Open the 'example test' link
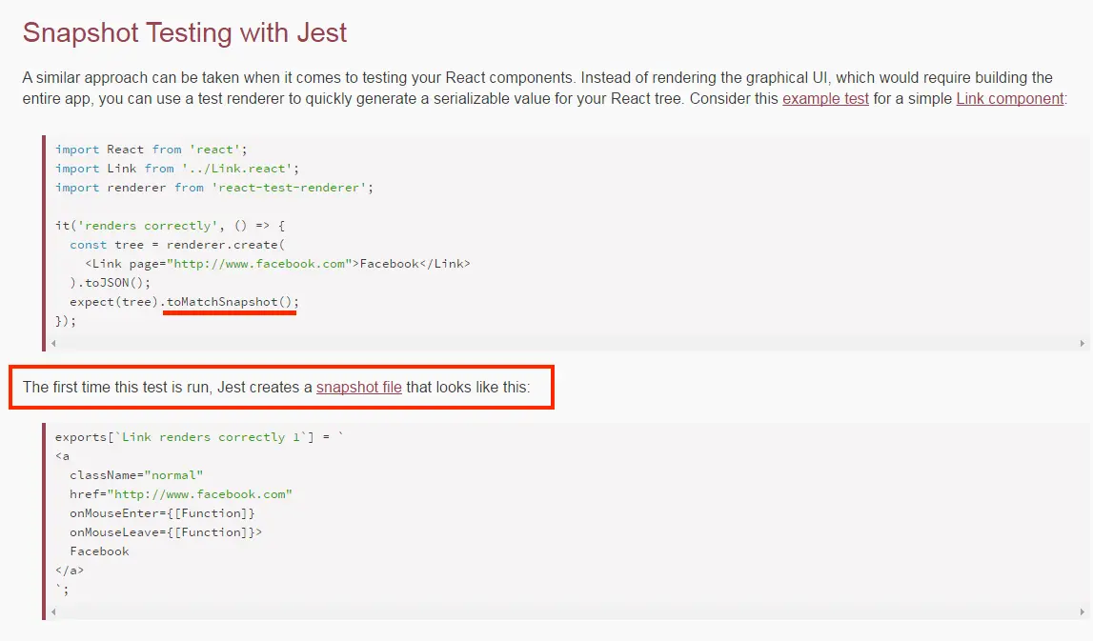Image resolution: width=1093 pixels, height=641 pixels. point(825,98)
